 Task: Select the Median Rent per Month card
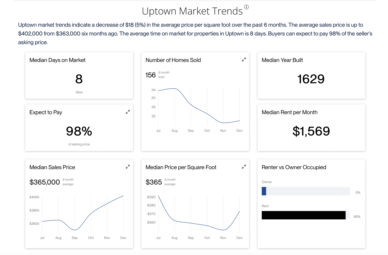click(311, 128)
